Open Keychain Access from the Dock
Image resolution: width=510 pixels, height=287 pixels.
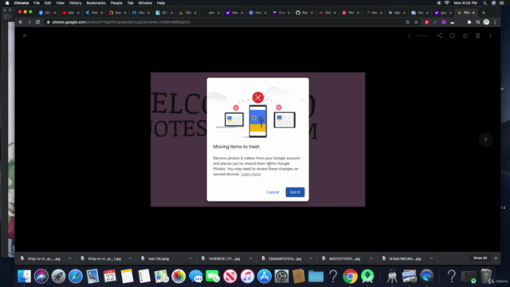[392, 277]
